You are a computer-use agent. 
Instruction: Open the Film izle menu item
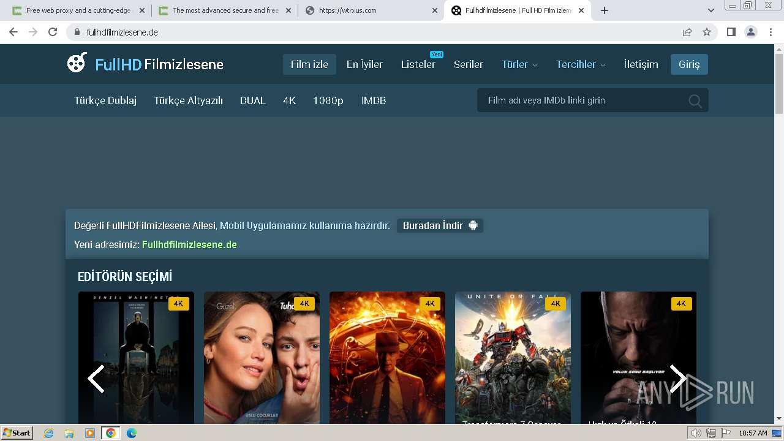(309, 64)
